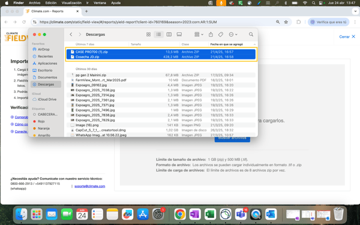Open Chrome three-dot menu
Viewport: 360px width, 225px height.
click(x=355, y=22)
